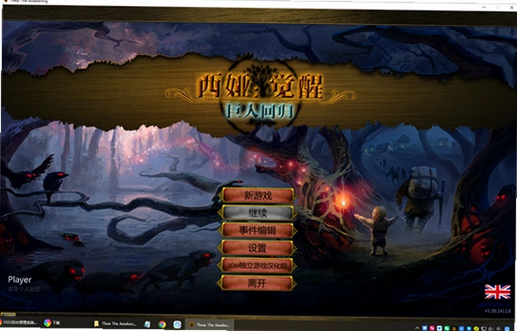
Task: Click the yellow-green circular tray icon
Action: click(x=476, y=328)
